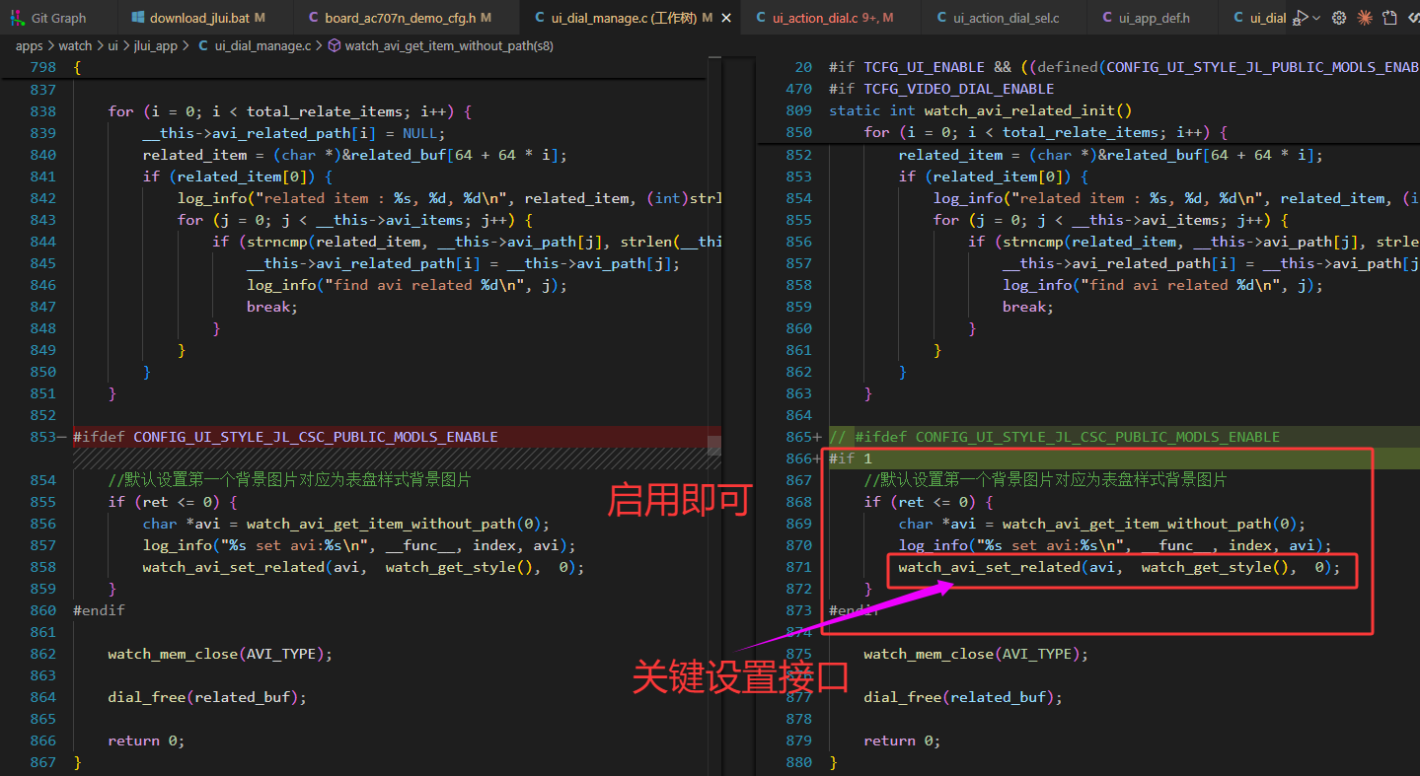Click the 'jlui_app' breadcrumb folder
Viewport: 1420px width, 776px height.
click(156, 45)
